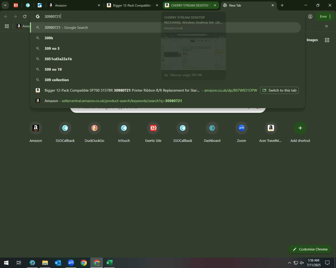Open the first Chrome icon on the taskbar
The width and height of the screenshot is (336, 268).
84,263
